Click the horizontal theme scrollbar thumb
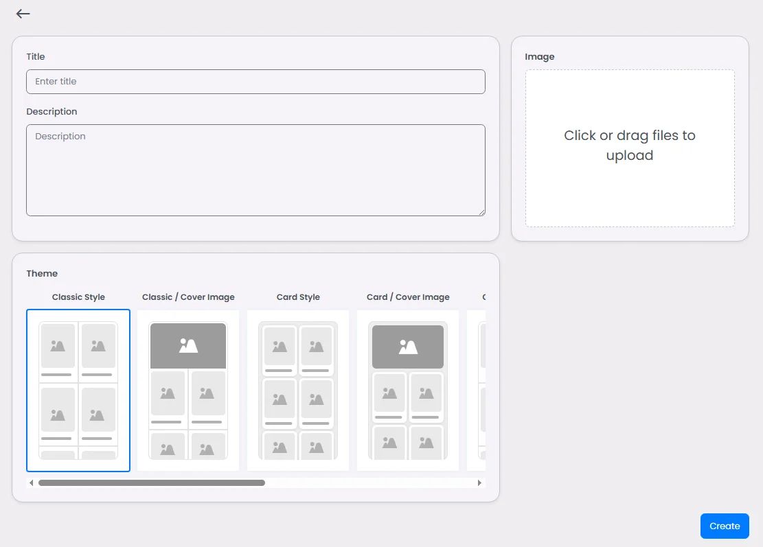 tap(152, 482)
